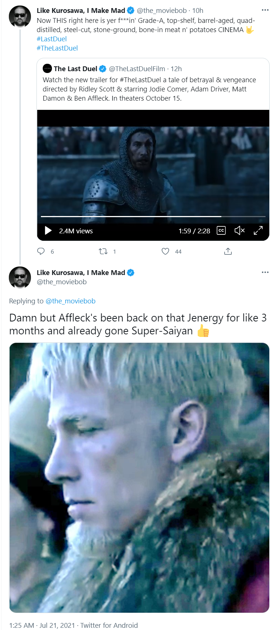The image size is (277, 630).
Task: Click the @the_moviebob reply-to mention link
Action: click(70, 301)
